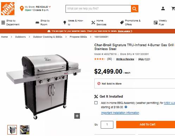Select the second grill thumbnail image
Screen dimensions: 175x136
tap(25, 130)
